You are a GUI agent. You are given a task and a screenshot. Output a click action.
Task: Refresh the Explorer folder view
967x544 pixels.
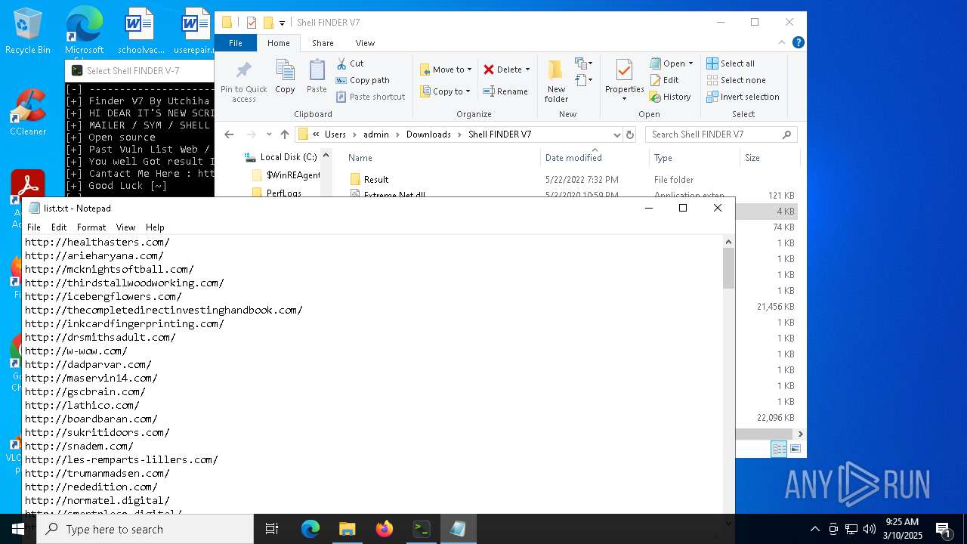click(630, 134)
